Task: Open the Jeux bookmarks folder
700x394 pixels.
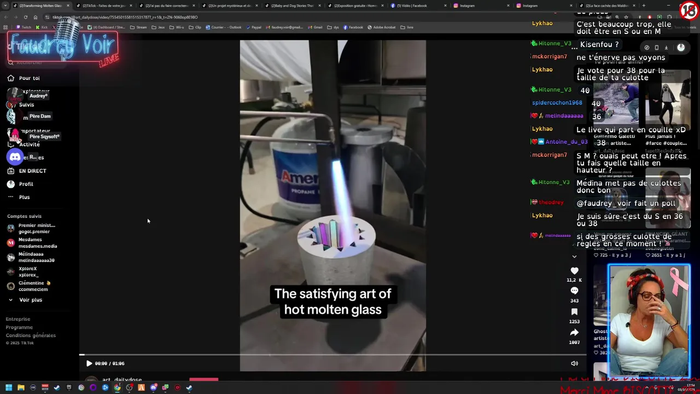Action: coord(158,27)
